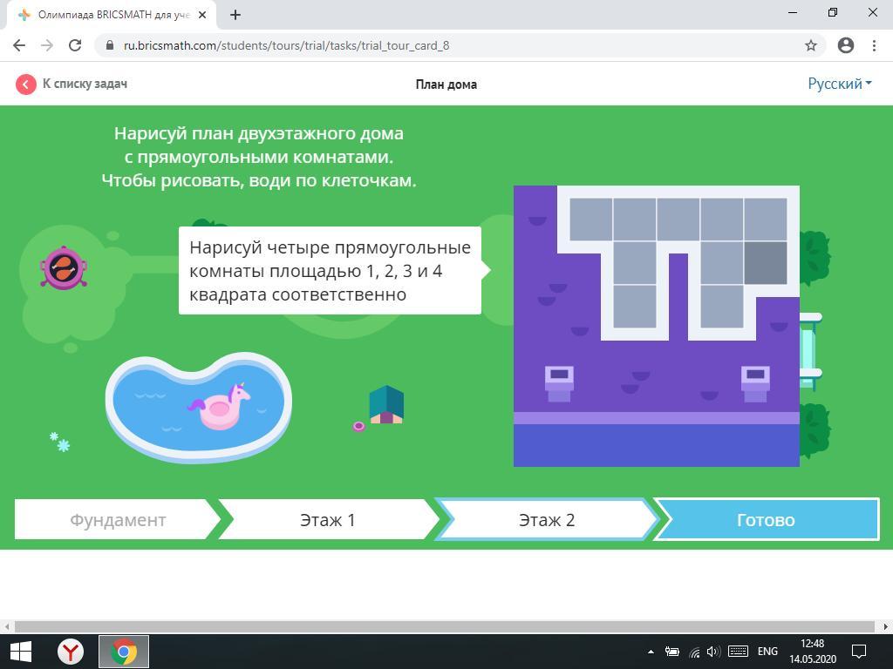Click the План дома title

(446, 84)
